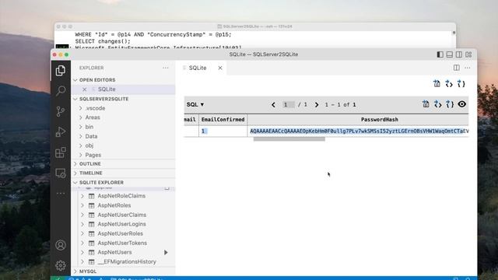Viewport: 498px width, 280px height.
Task: Open the Source Control view
Action: coord(61,111)
